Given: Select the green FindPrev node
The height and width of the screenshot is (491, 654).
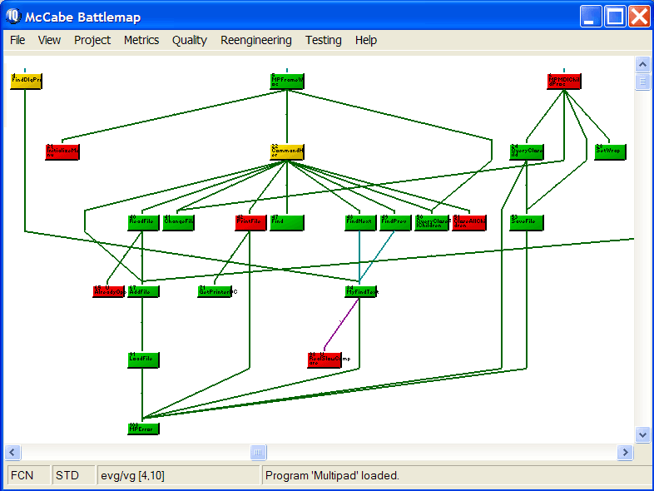Looking at the screenshot, I should (395, 223).
